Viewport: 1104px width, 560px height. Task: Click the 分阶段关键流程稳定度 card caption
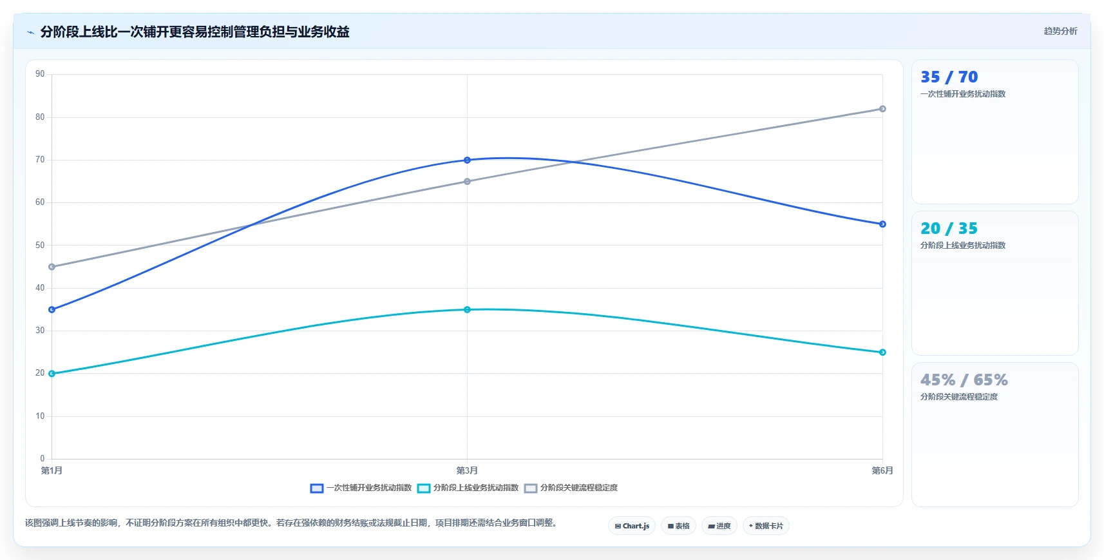coord(958,397)
